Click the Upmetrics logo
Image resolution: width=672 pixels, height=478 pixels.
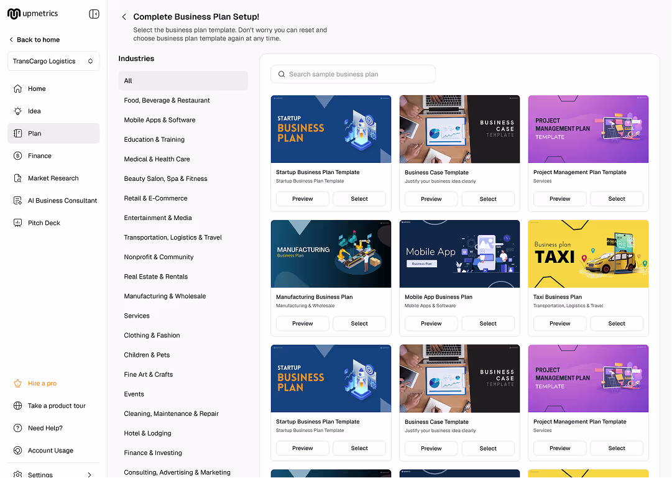pos(32,14)
